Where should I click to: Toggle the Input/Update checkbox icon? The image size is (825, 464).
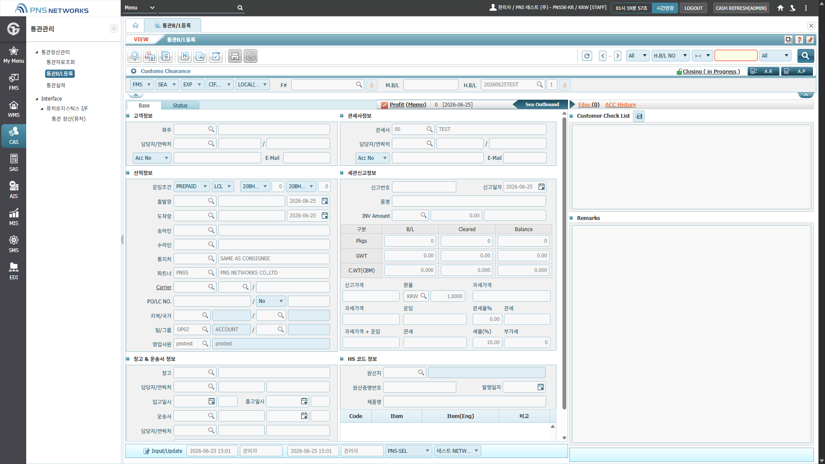[x=147, y=451]
